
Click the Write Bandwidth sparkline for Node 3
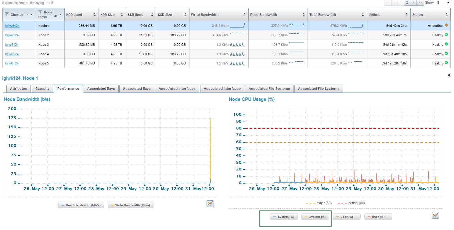[x=237, y=45]
